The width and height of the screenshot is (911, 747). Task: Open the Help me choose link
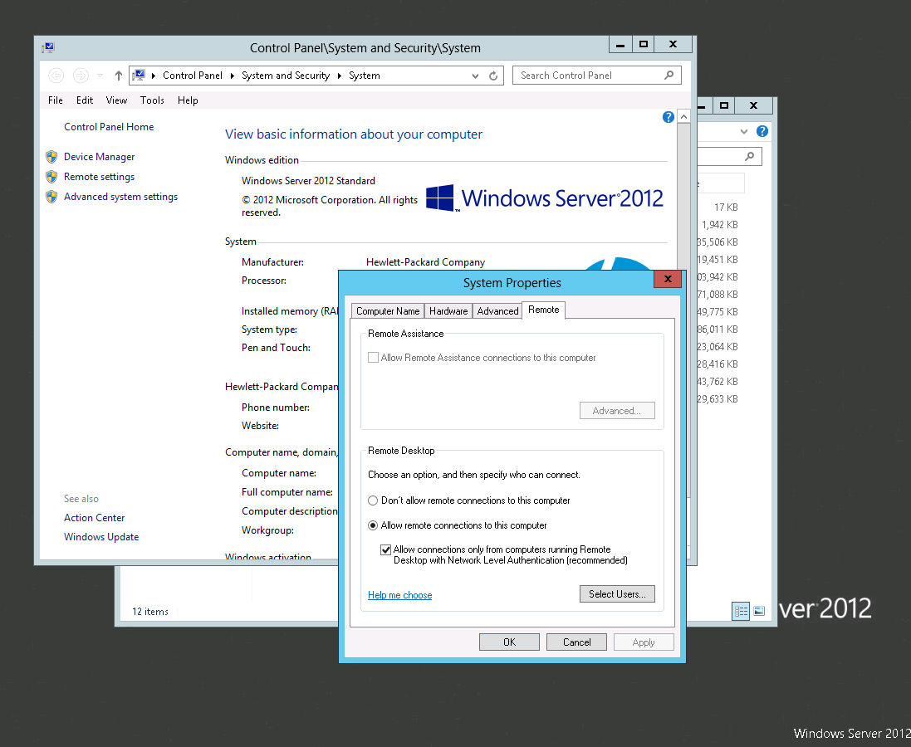point(399,595)
